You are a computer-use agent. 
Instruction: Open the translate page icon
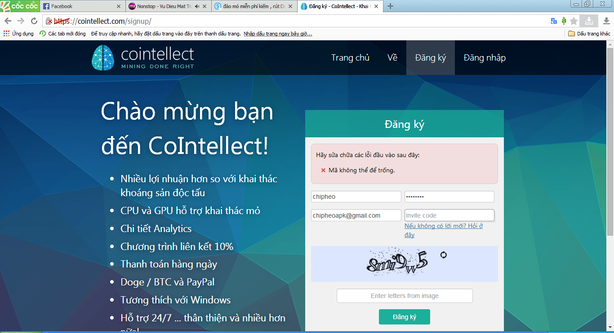coord(553,21)
